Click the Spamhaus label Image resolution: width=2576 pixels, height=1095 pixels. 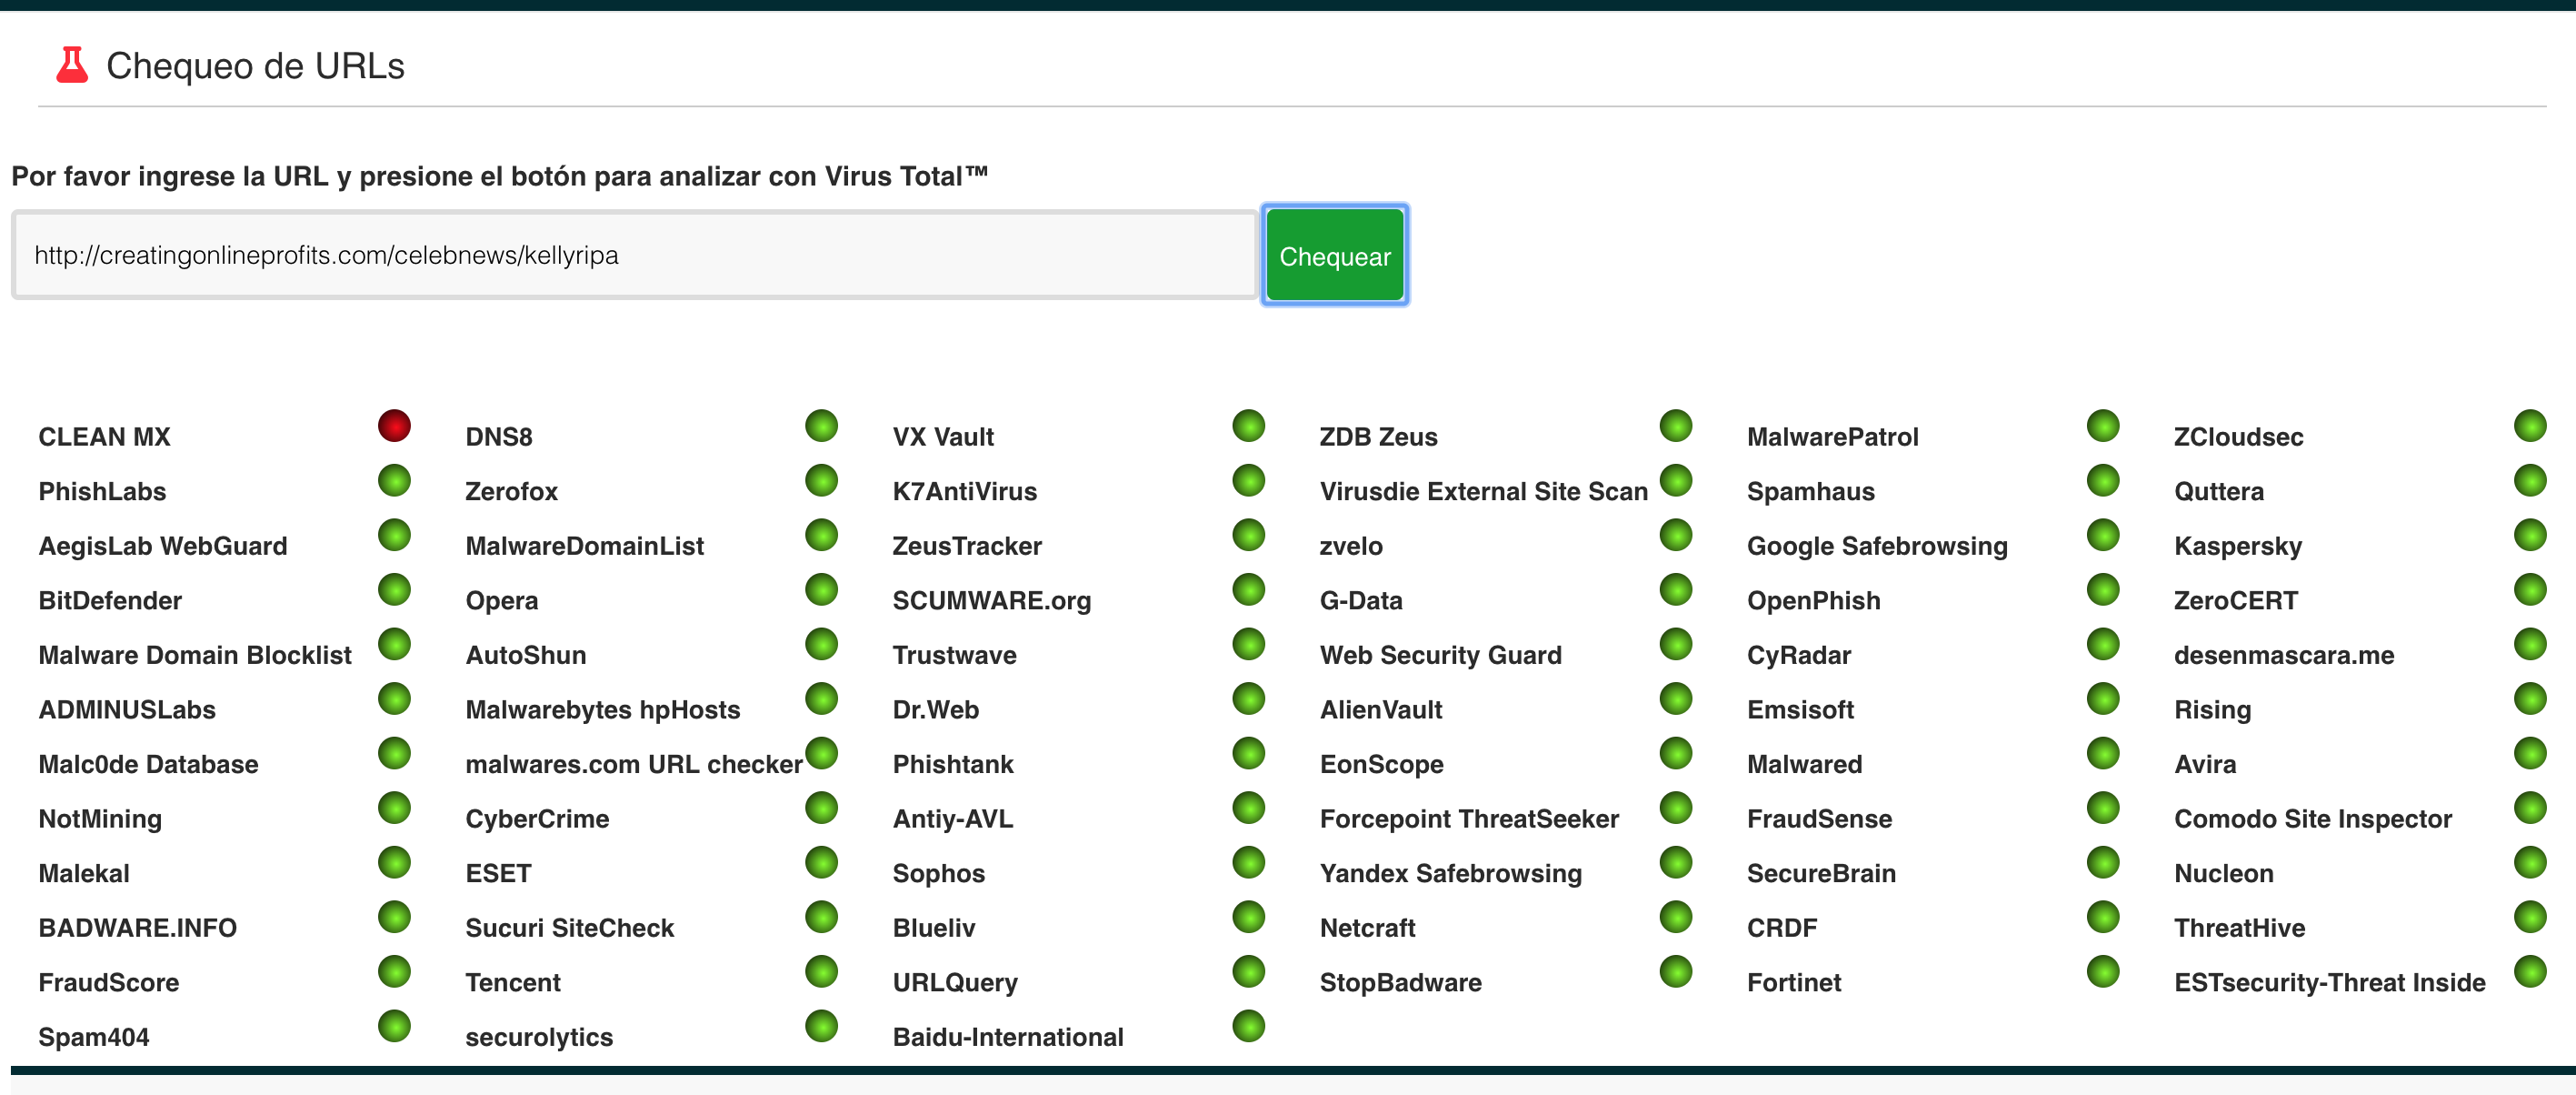pos(1810,491)
